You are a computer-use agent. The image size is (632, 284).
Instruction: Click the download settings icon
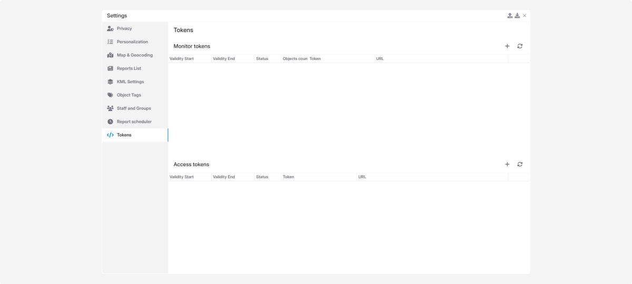[x=517, y=16]
